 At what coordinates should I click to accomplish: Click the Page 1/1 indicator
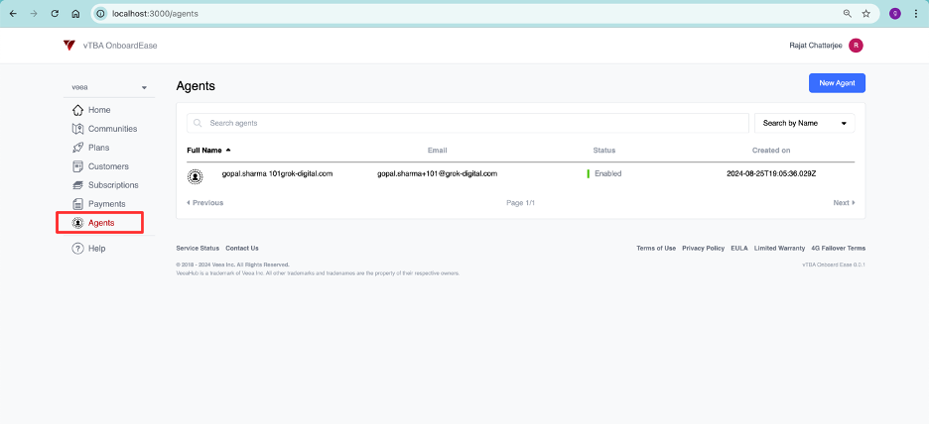(521, 203)
